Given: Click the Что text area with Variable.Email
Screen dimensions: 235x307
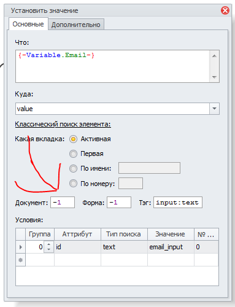Looking at the screenshot, I should click(112, 66).
